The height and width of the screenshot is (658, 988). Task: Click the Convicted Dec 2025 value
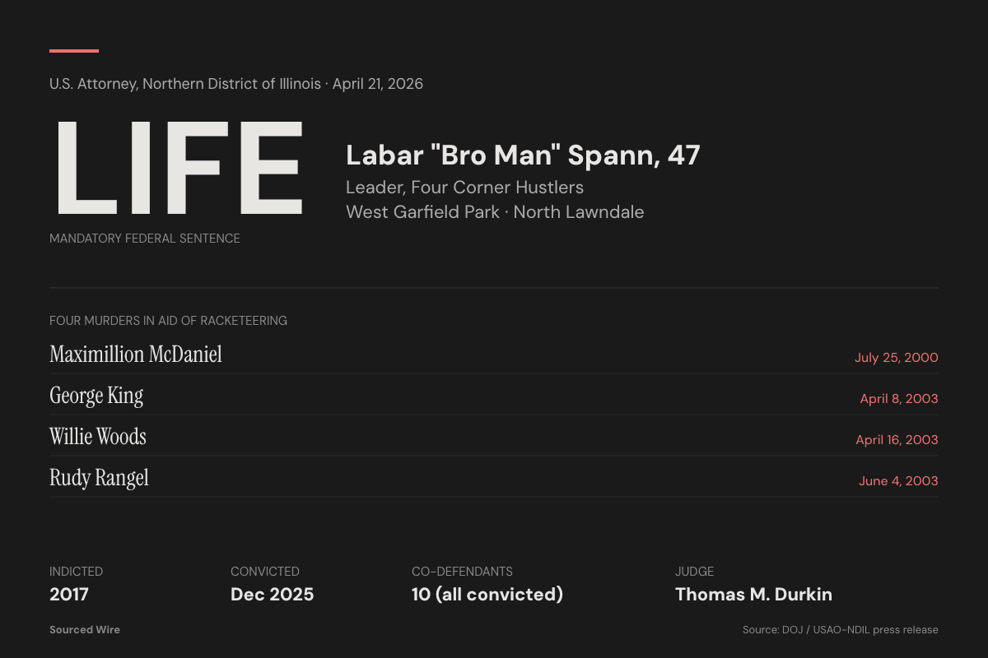(x=272, y=595)
